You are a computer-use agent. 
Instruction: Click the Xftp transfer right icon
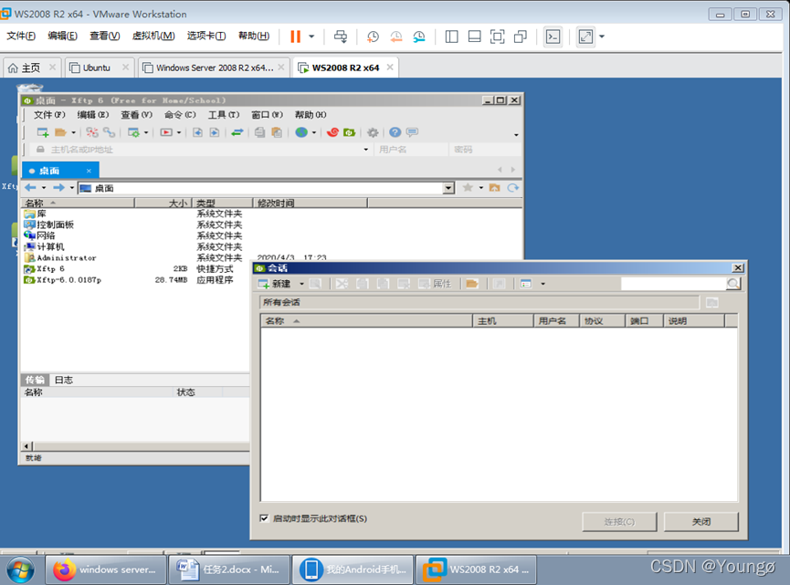point(214,132)
